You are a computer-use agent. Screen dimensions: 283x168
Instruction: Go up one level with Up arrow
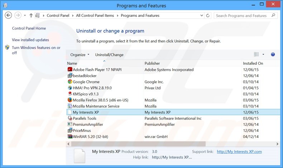31,15
